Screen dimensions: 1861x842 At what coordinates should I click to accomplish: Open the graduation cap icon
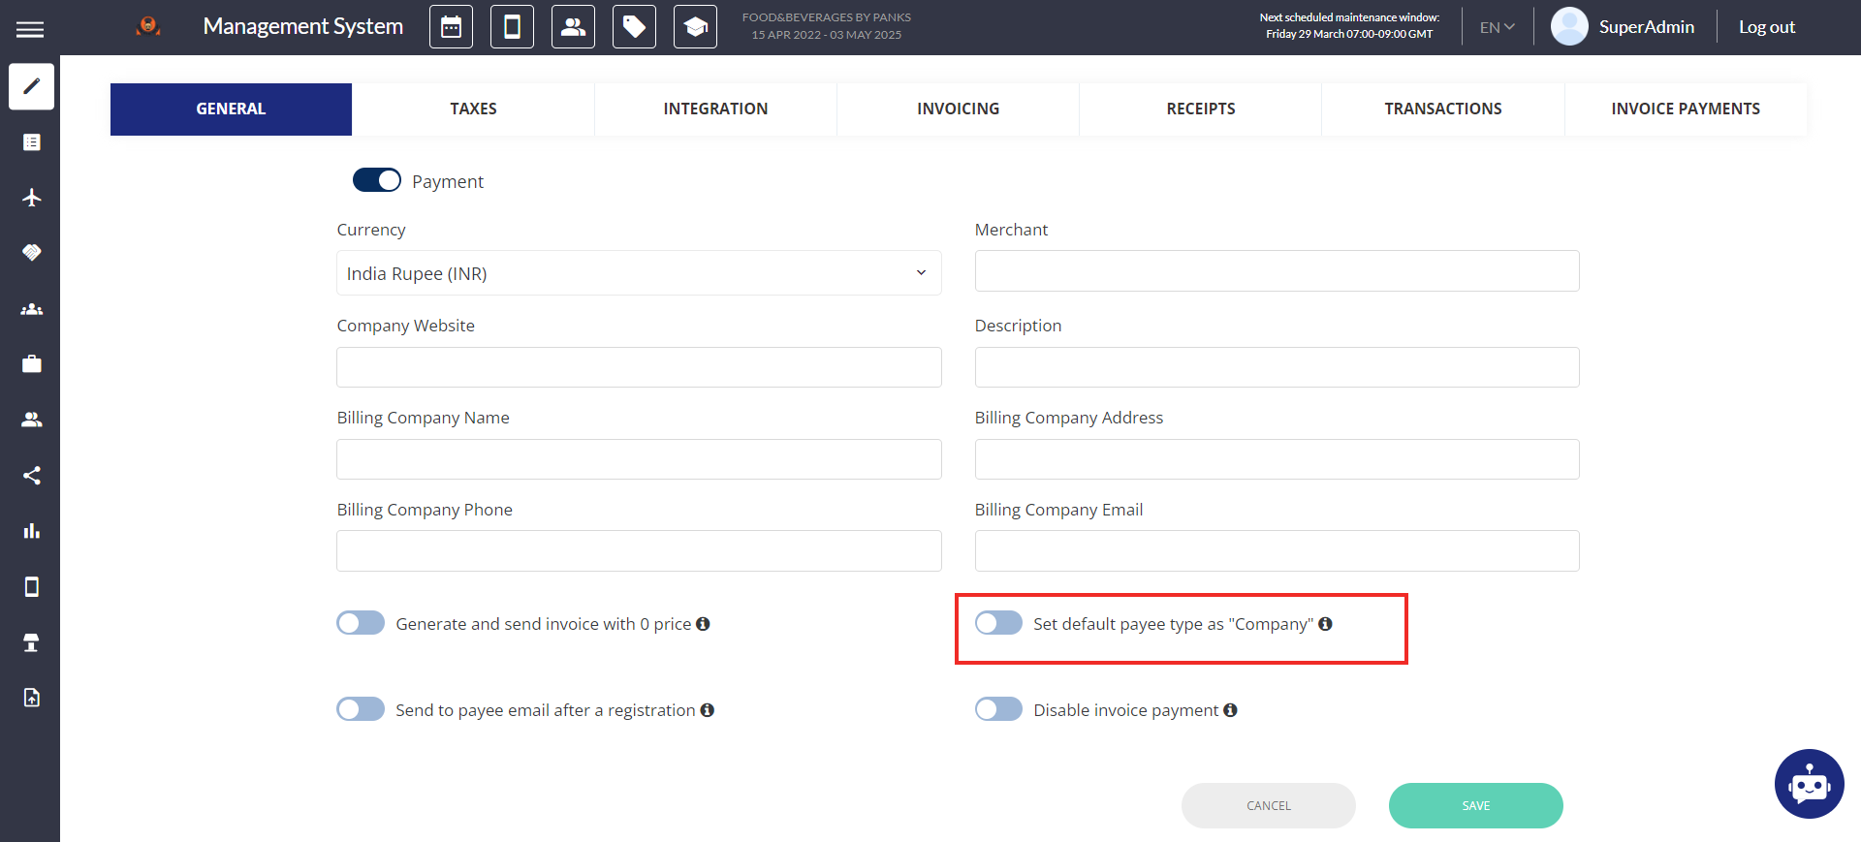click(x=695, y=27)
